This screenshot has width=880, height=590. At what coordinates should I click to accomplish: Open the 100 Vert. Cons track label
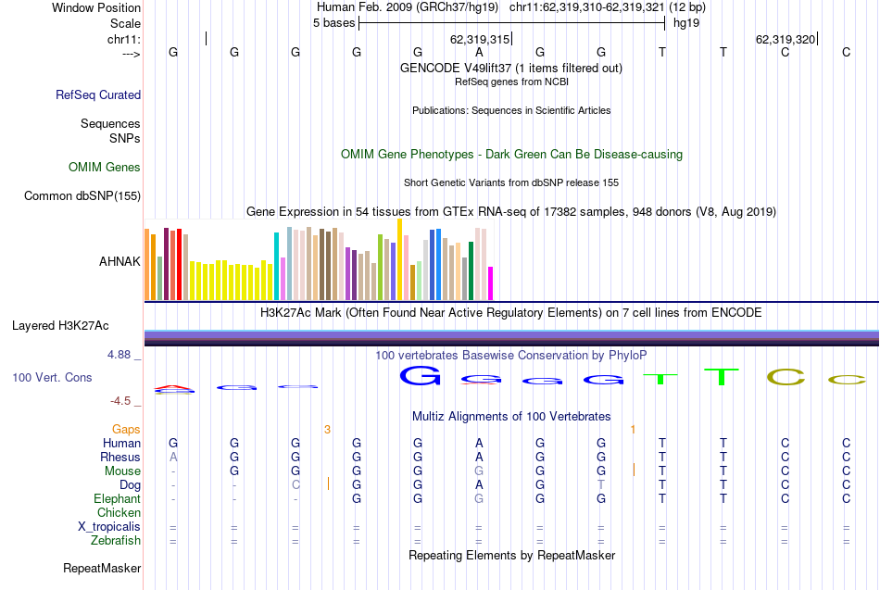pos(52,377)
